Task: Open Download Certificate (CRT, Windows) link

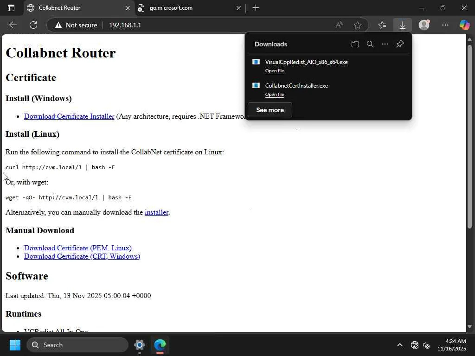Action: [x=82, y=256]
